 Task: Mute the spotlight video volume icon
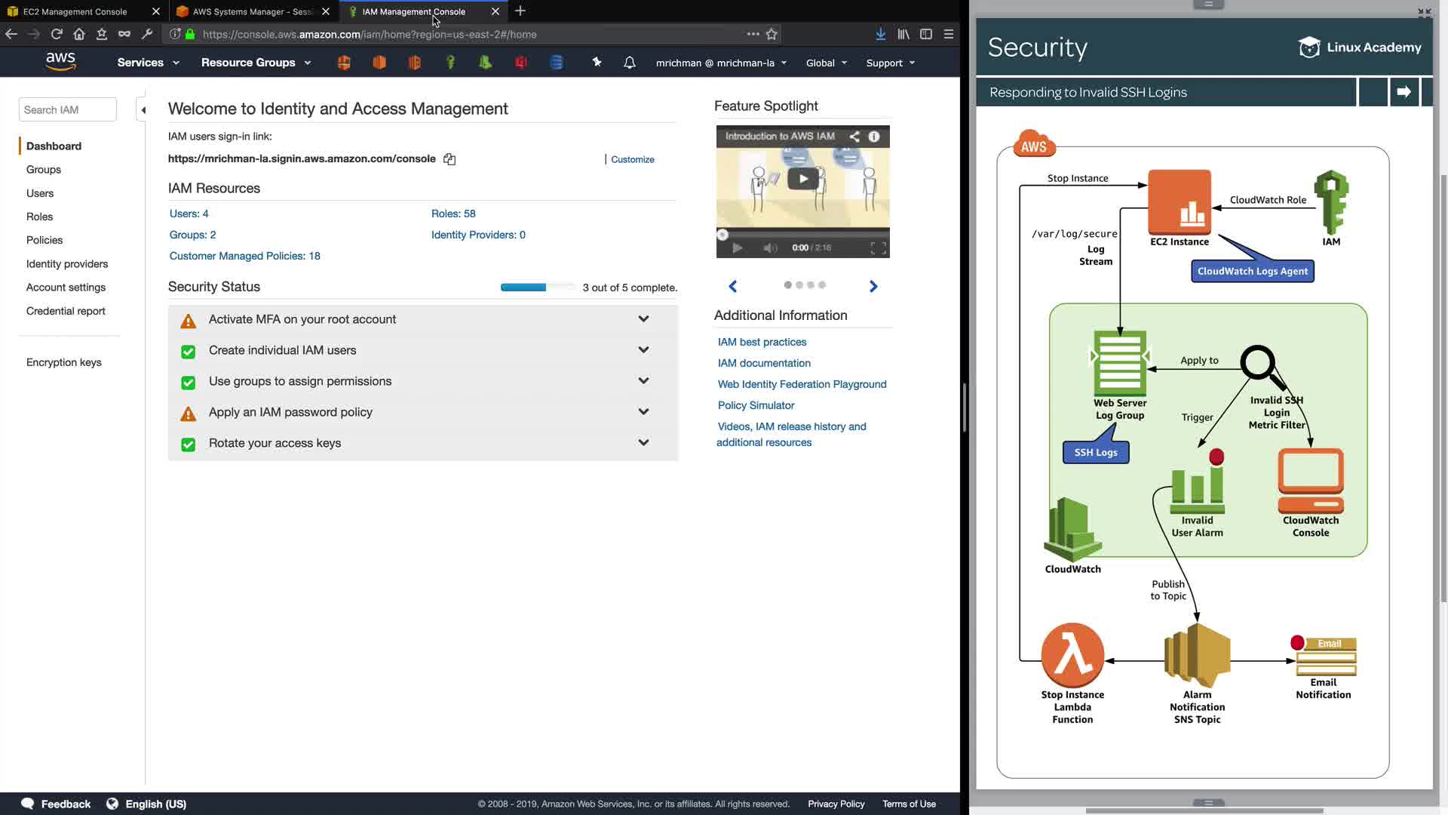tap(769, 248)
